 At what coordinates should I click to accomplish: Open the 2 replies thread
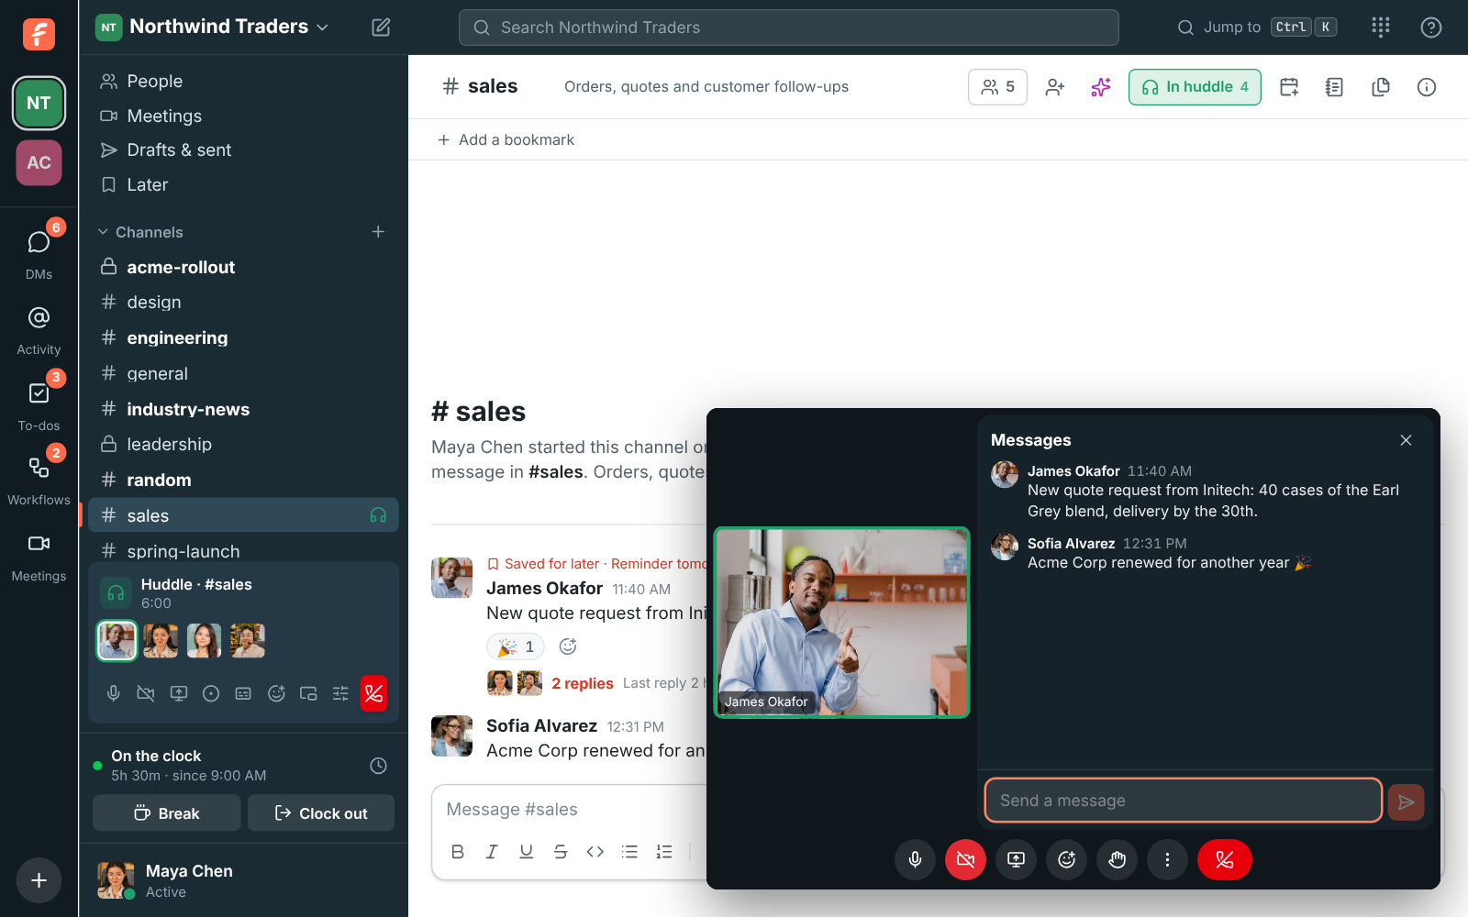pos(582,683)
